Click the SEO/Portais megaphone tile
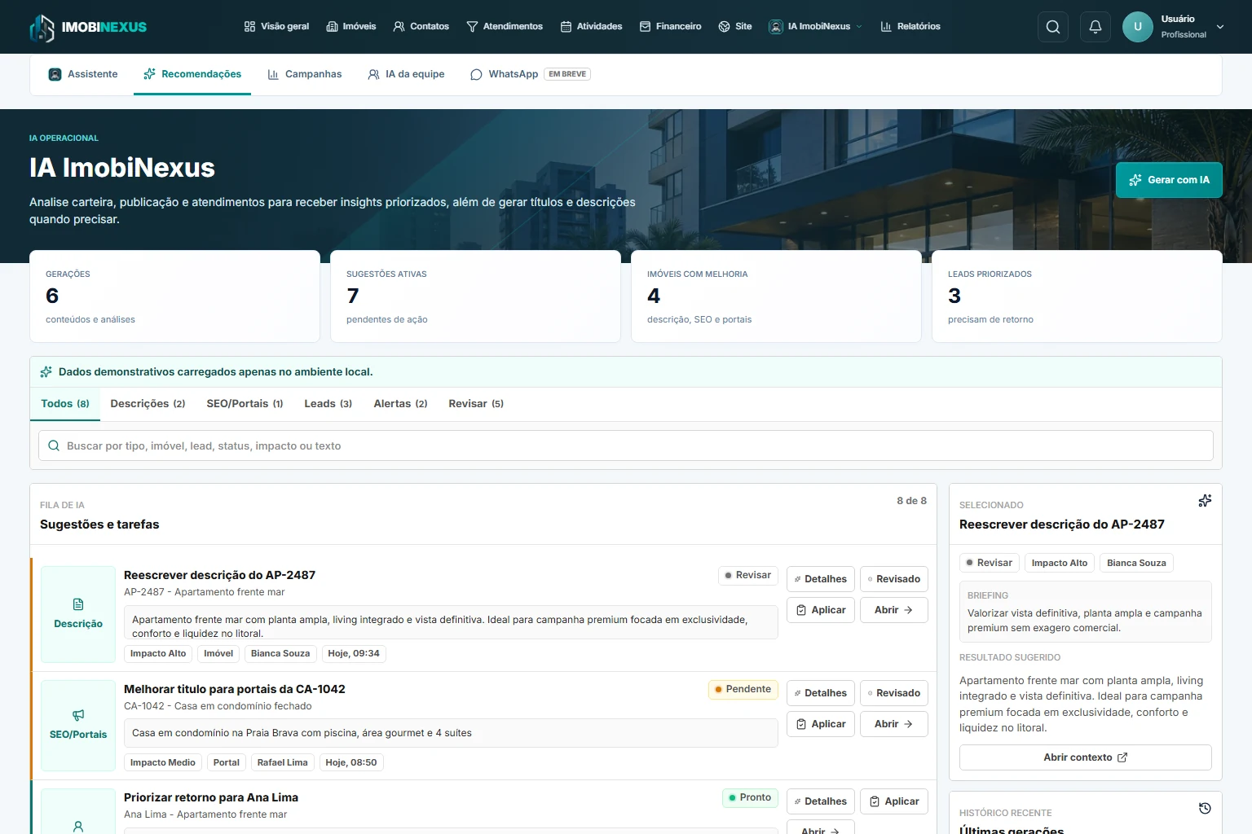Viewport: 1252px width, 834px height. (78, 725)
